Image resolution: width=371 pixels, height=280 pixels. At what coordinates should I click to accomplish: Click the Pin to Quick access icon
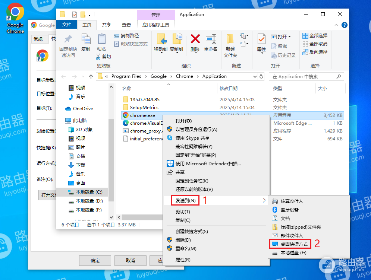[68, 39]
